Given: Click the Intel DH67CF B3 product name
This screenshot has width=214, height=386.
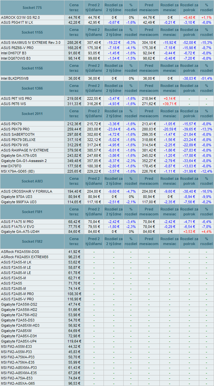Looking at the screenshot, I should point(14,53).
